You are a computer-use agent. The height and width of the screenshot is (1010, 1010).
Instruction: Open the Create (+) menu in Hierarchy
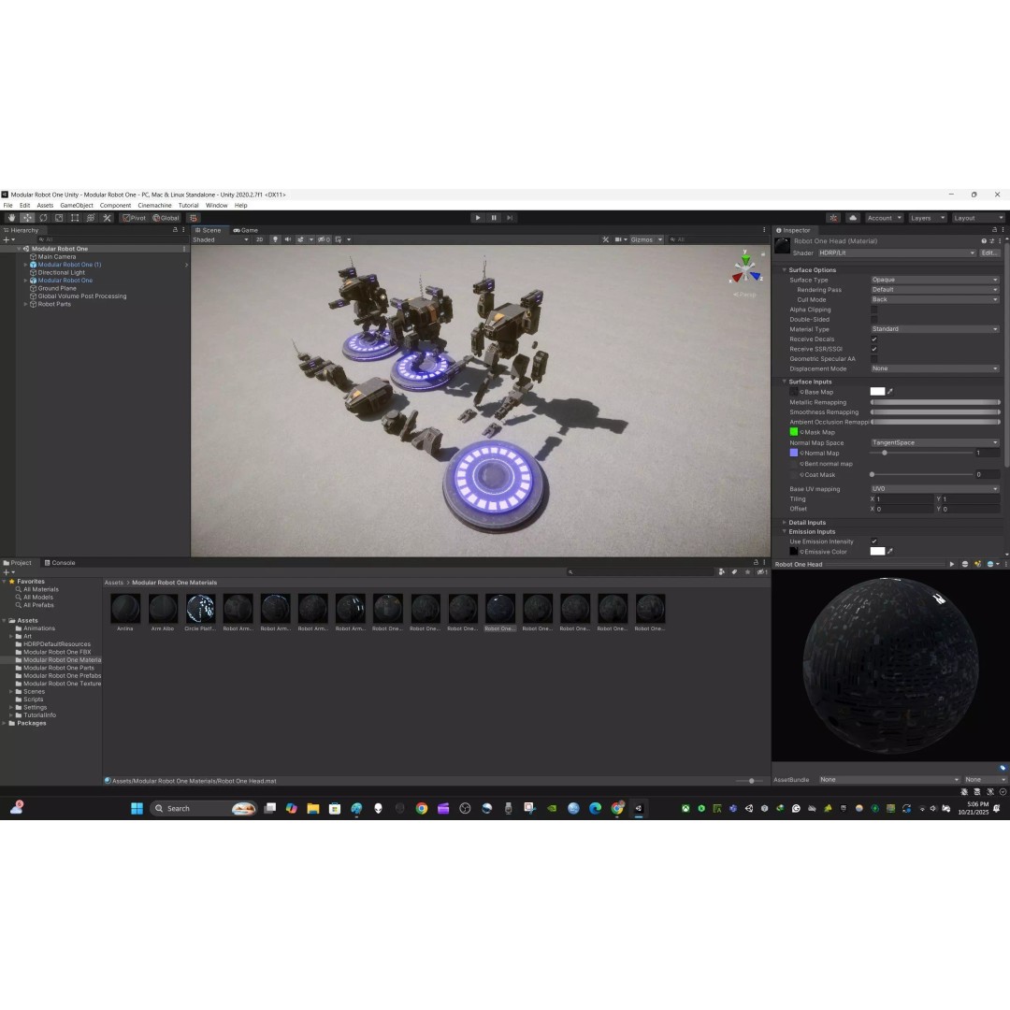tap(7, 239)
